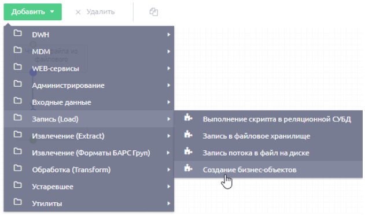Click folder icon next to DWH

[x=18, y=33]
